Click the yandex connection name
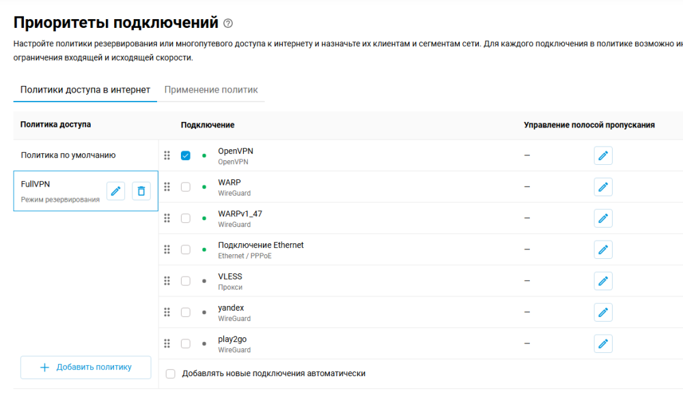Viewport: 683px width, 400px height. point(231,308)
